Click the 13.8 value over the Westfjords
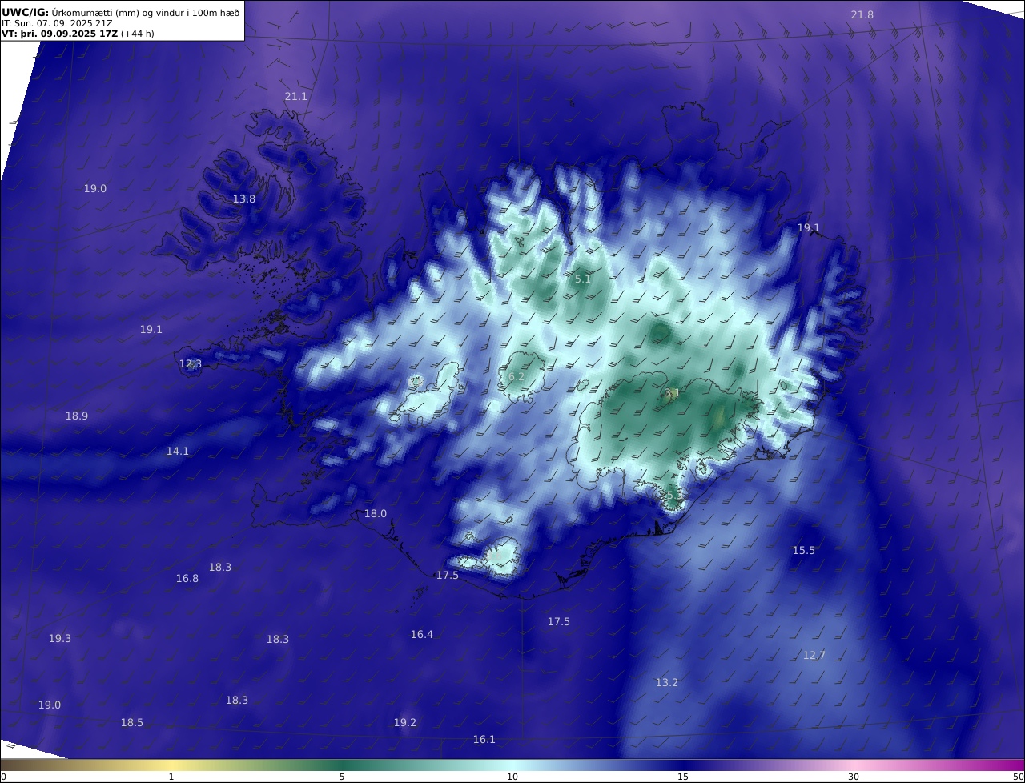This screenshot has width=1025, height=783. pos(244,199)
